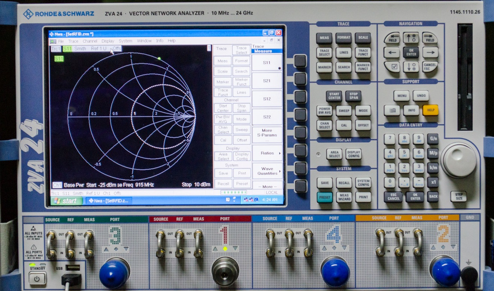Push the x1 unit key
This screenshot has width=494, height=291.
[x=433, y=182]
